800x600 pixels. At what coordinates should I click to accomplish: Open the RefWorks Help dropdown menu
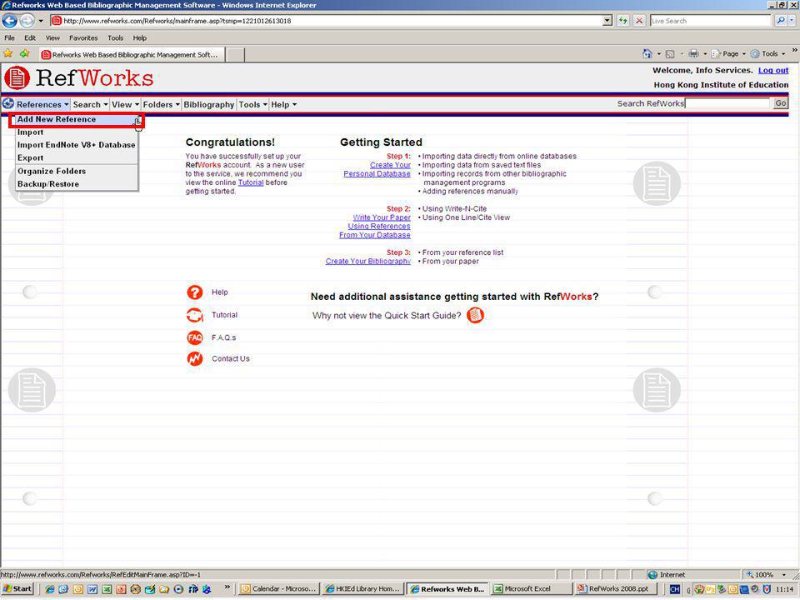(283, 105)
